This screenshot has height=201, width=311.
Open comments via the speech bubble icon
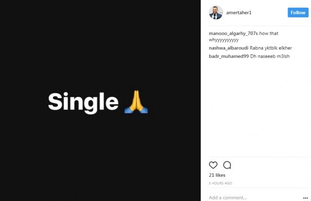pos(227,165)
